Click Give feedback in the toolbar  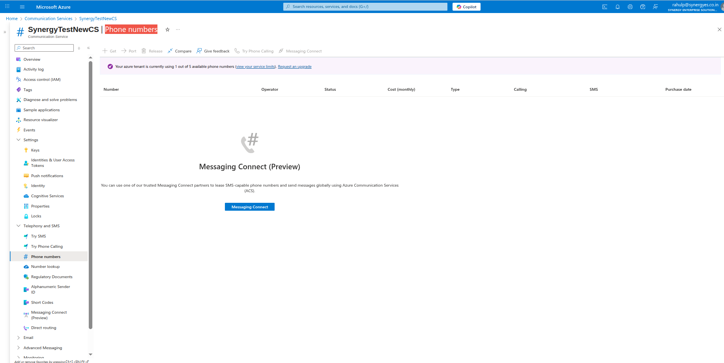tap(213, 51)
